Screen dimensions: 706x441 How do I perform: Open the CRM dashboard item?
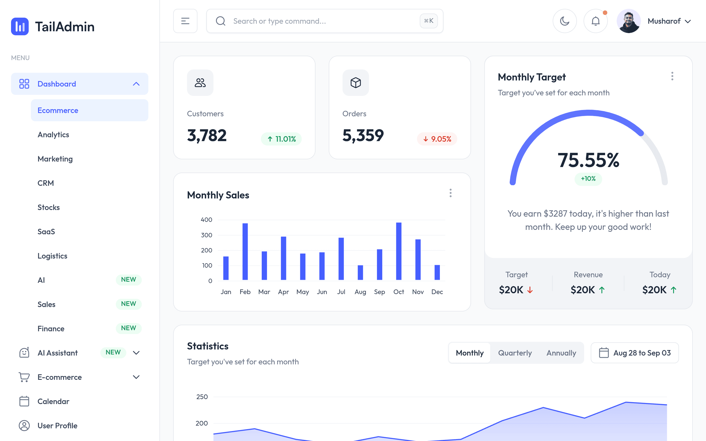(90, 183)
